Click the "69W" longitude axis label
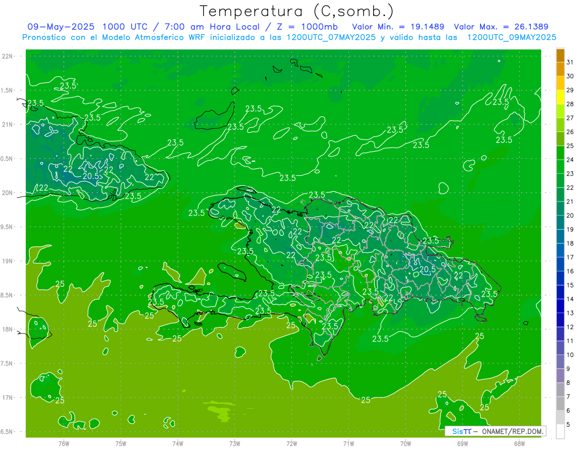583x450 pixels. click(462, 443)
